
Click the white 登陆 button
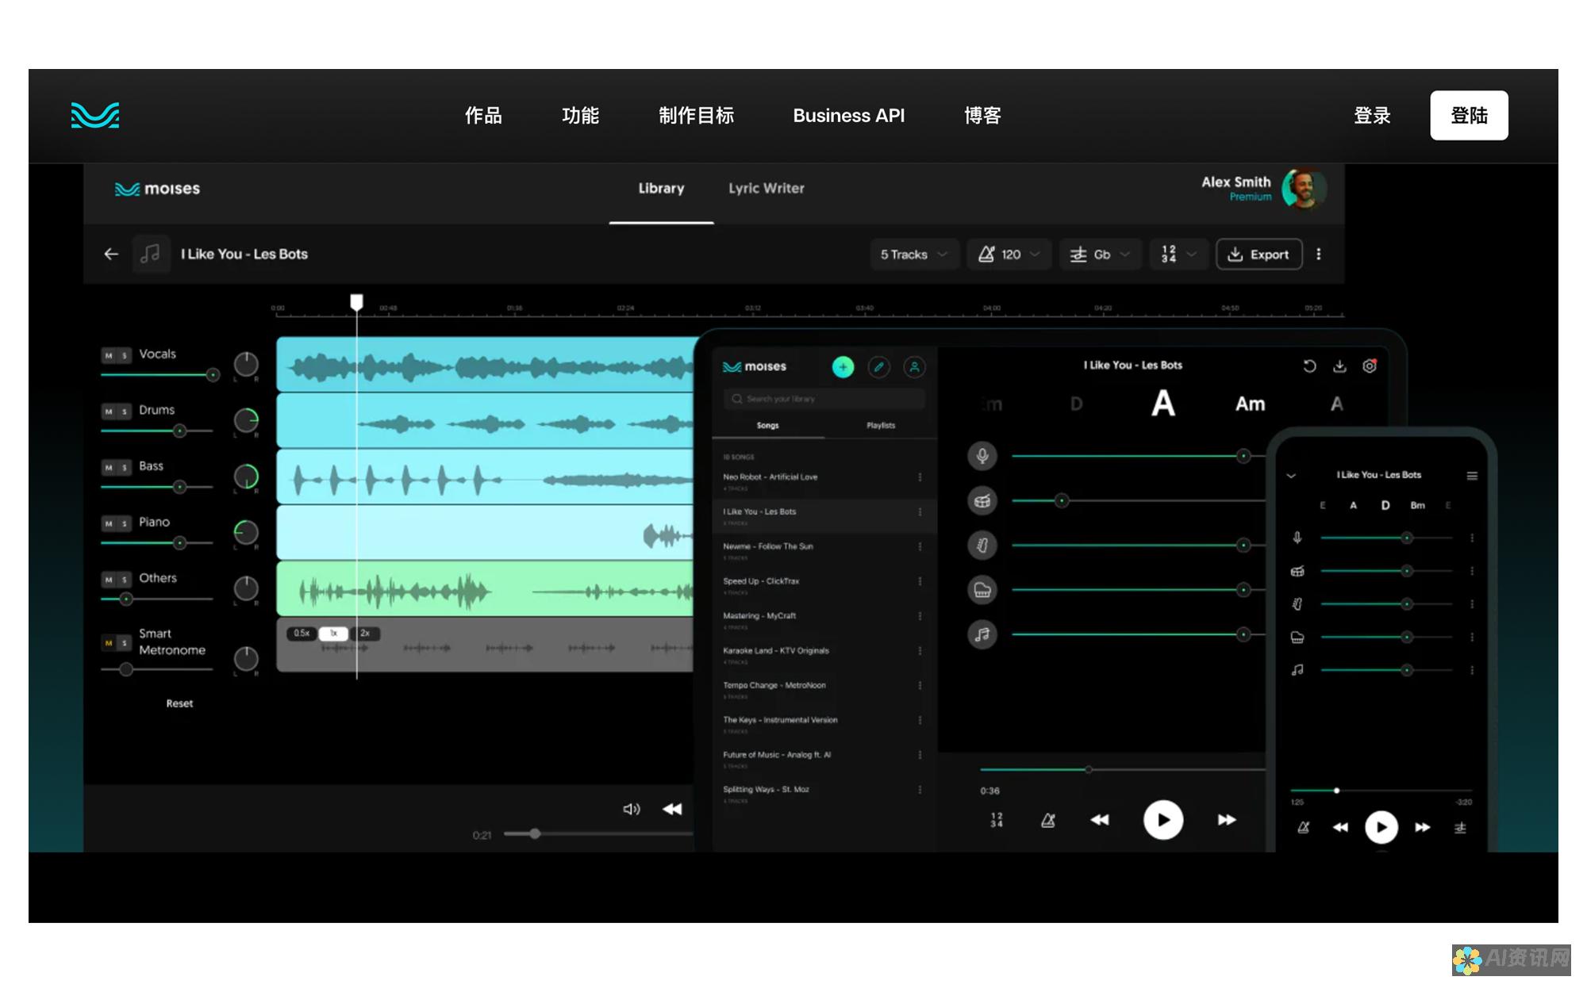coord(1469,116)
